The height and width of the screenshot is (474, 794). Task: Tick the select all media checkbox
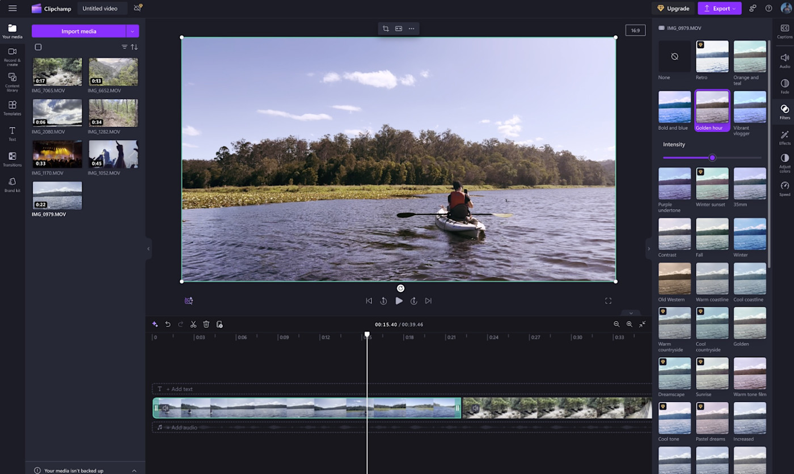point(38,47)
